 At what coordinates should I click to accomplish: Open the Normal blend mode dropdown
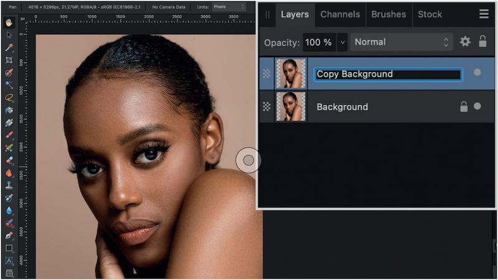coord(402,42)
